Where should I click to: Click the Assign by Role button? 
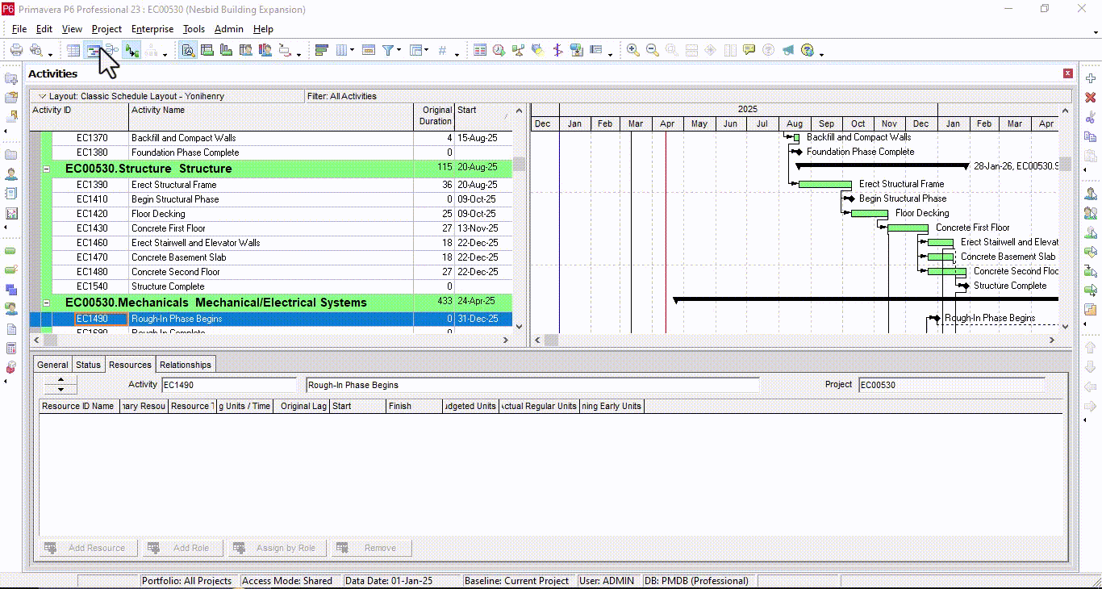pyautogui.click(x=277, y=548)
